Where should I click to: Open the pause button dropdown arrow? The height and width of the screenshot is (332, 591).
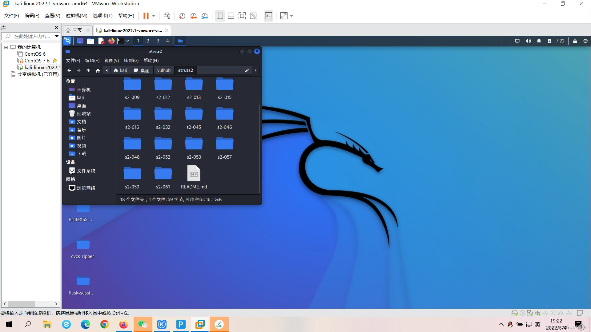[154, 16]
